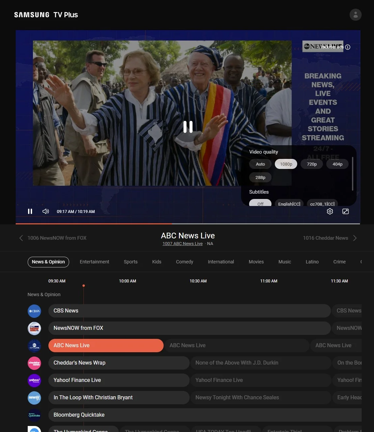Click the settings panel scrollbar
Viewport: 374px width, 432px height.
pos(353,174)
